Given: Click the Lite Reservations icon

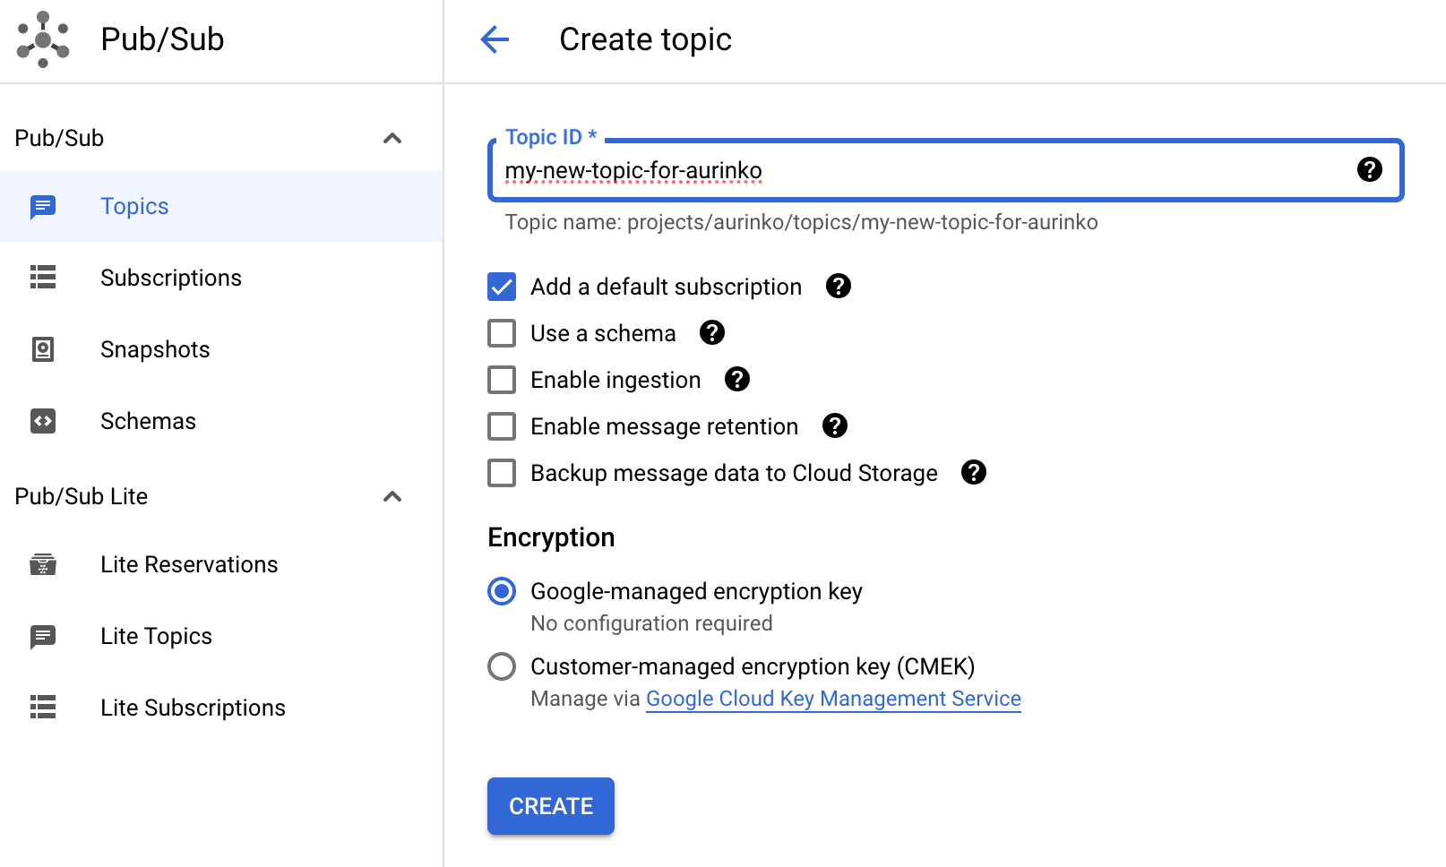Looking at the screenshot, I should click(x=43, y=564).
